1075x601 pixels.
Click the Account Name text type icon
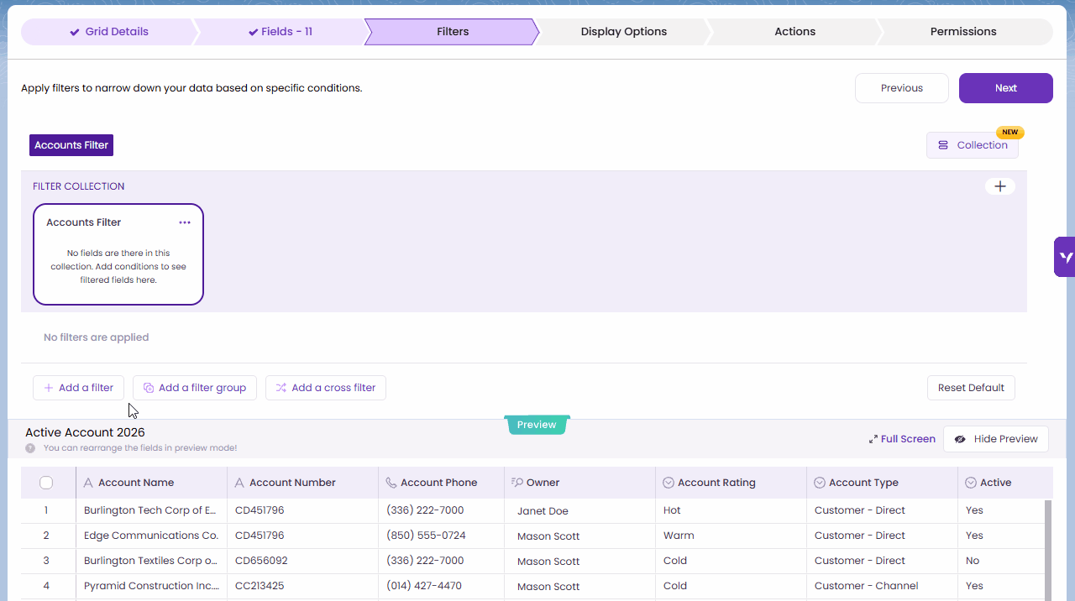tap(88, 483)
